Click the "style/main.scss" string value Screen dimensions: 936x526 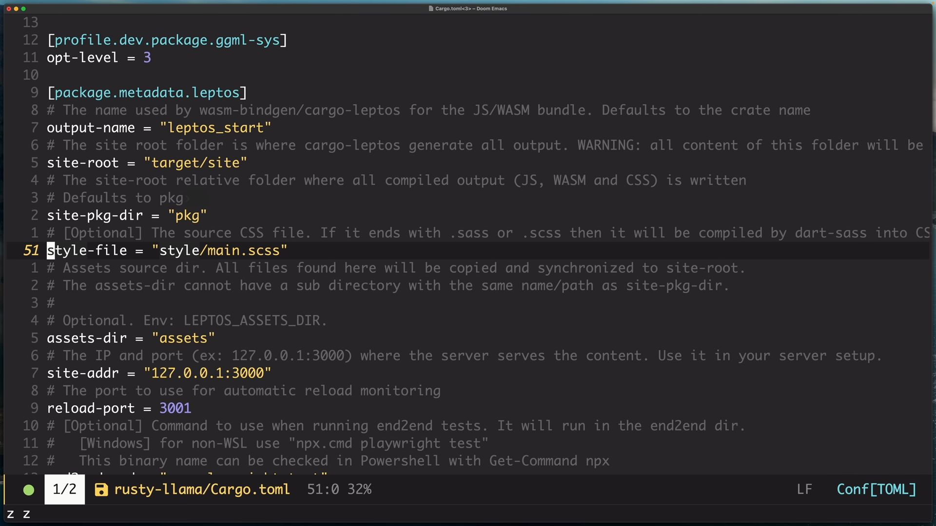point(219,251)
